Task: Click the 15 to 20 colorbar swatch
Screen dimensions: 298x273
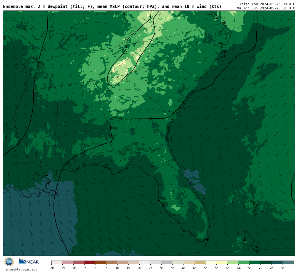Action: coord(134,262)
